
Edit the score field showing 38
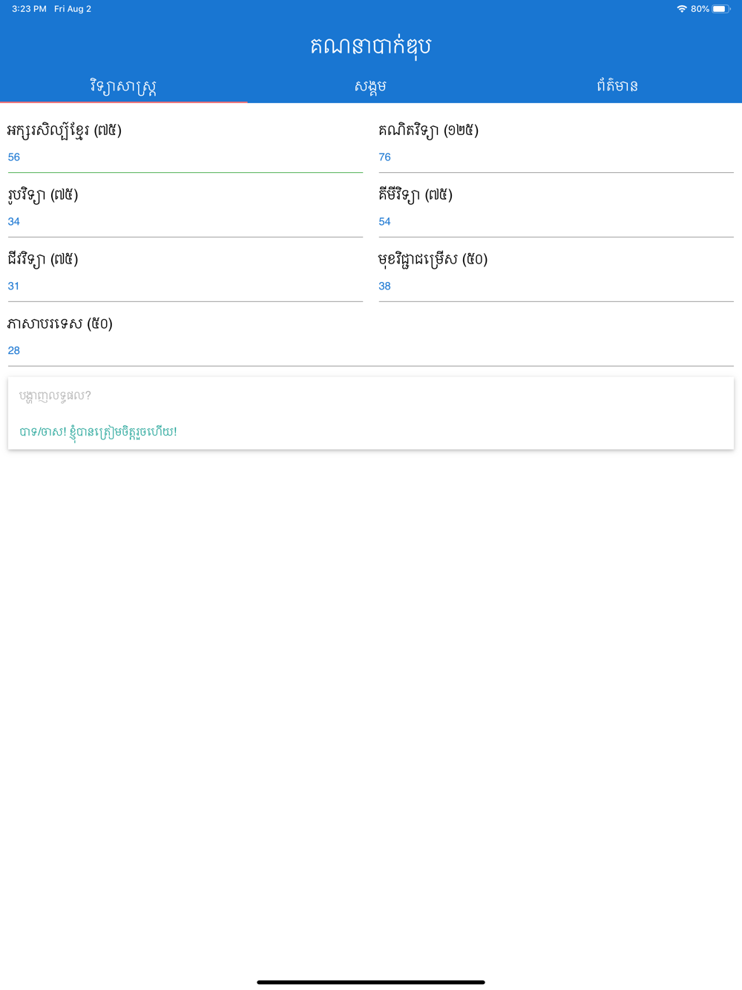(556, 286)
